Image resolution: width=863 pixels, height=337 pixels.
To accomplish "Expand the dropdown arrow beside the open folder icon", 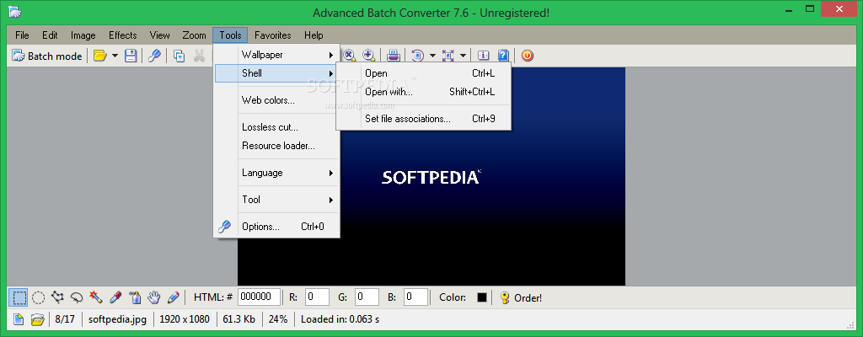I will (x=115, y=56).
